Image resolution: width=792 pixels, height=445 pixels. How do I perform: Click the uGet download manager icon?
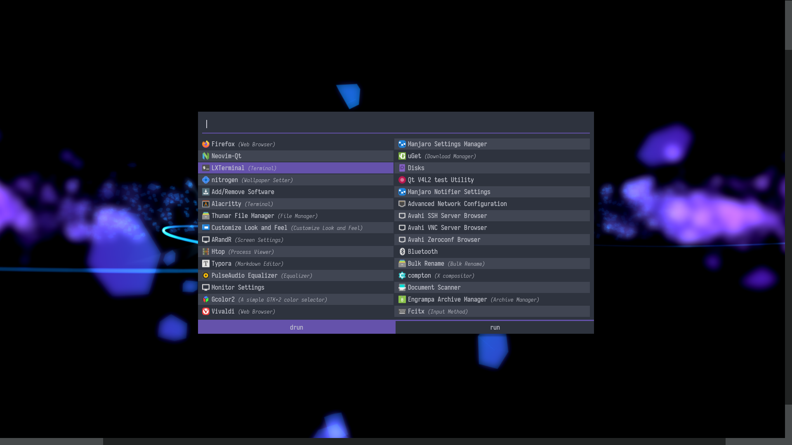(x=402, y=156)
